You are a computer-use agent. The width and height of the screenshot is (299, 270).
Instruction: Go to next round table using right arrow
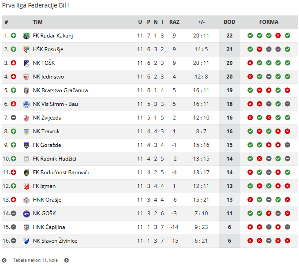[67, 260]
